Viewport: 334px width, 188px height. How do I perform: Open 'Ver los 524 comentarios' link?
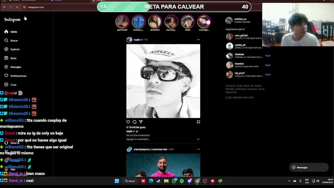[138, 135]
